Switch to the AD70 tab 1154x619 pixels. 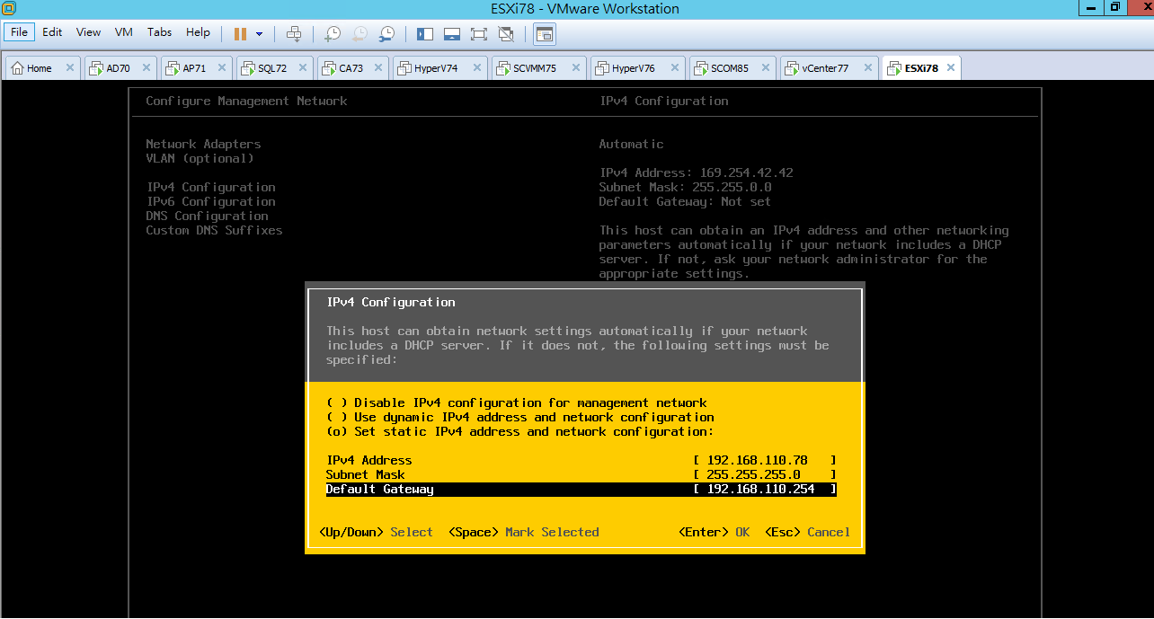pos(121,68)
